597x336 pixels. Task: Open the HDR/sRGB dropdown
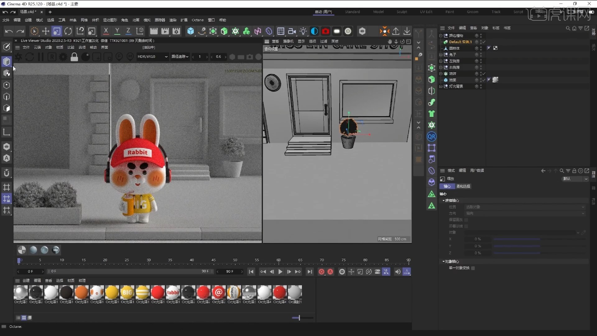(x=152, y=57)
